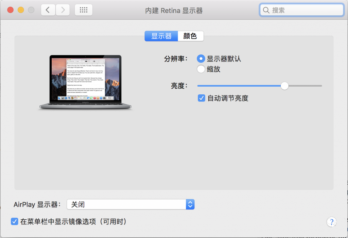Click the back navigation arrow

coord(48,10)
